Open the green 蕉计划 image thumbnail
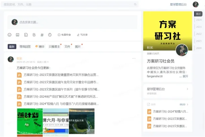The width and height of the screenshot is (205, 137). [30, 121]
